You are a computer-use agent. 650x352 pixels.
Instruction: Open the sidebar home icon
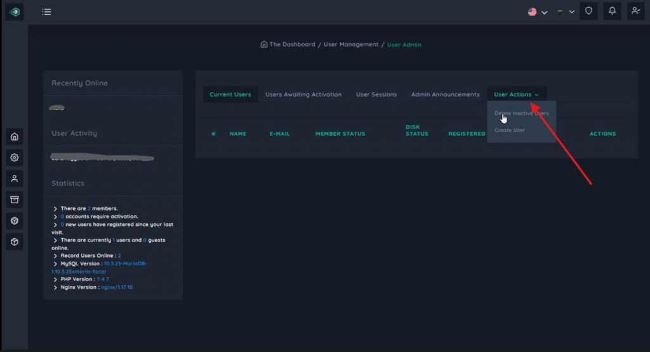click(x=15, y=137)
